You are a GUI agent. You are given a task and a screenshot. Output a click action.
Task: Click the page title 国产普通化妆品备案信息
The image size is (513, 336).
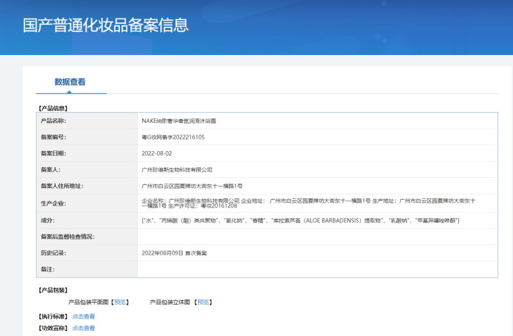[x=106, y=26]
